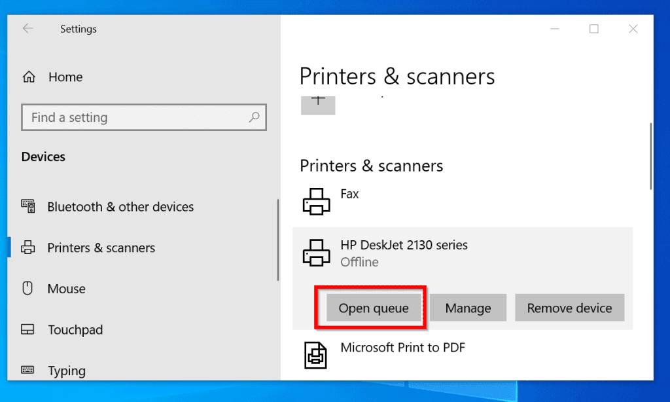Click the Microsoft Print to PDF icon
670x402 pixels.
316,356
